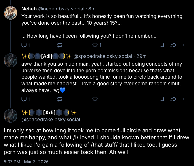This screenshot has height=166, width=194.
Task: Like Neheh's post
Action: 97,45
